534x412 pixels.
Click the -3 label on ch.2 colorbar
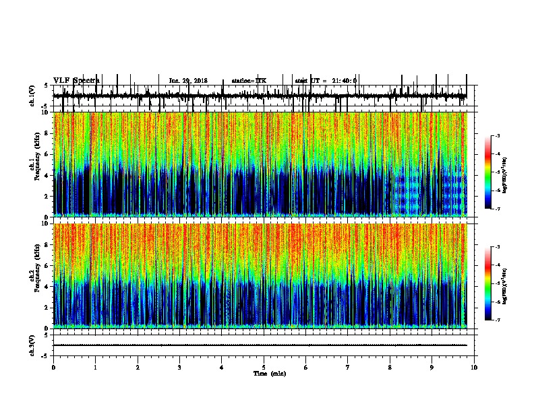(497, 247)
